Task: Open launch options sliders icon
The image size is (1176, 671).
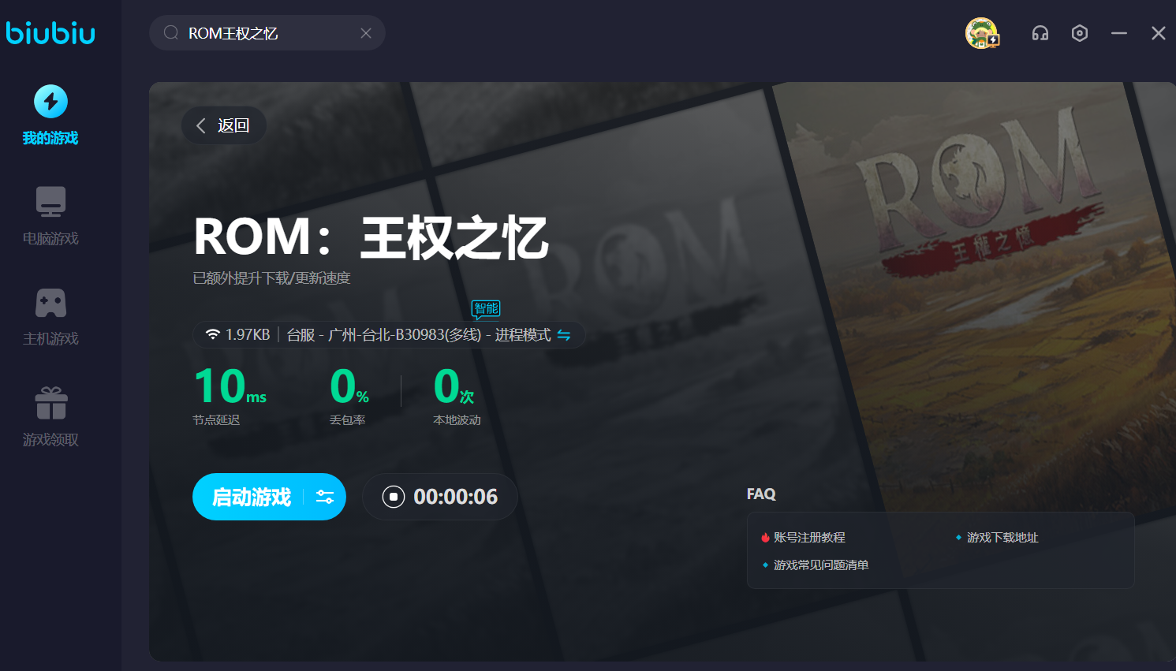Action: pos(325,497)
